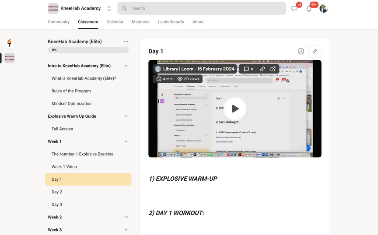The height and width of the screenshot is (235, 378).
Task: Copy Loom video link icon
Action: pos(262,69)
